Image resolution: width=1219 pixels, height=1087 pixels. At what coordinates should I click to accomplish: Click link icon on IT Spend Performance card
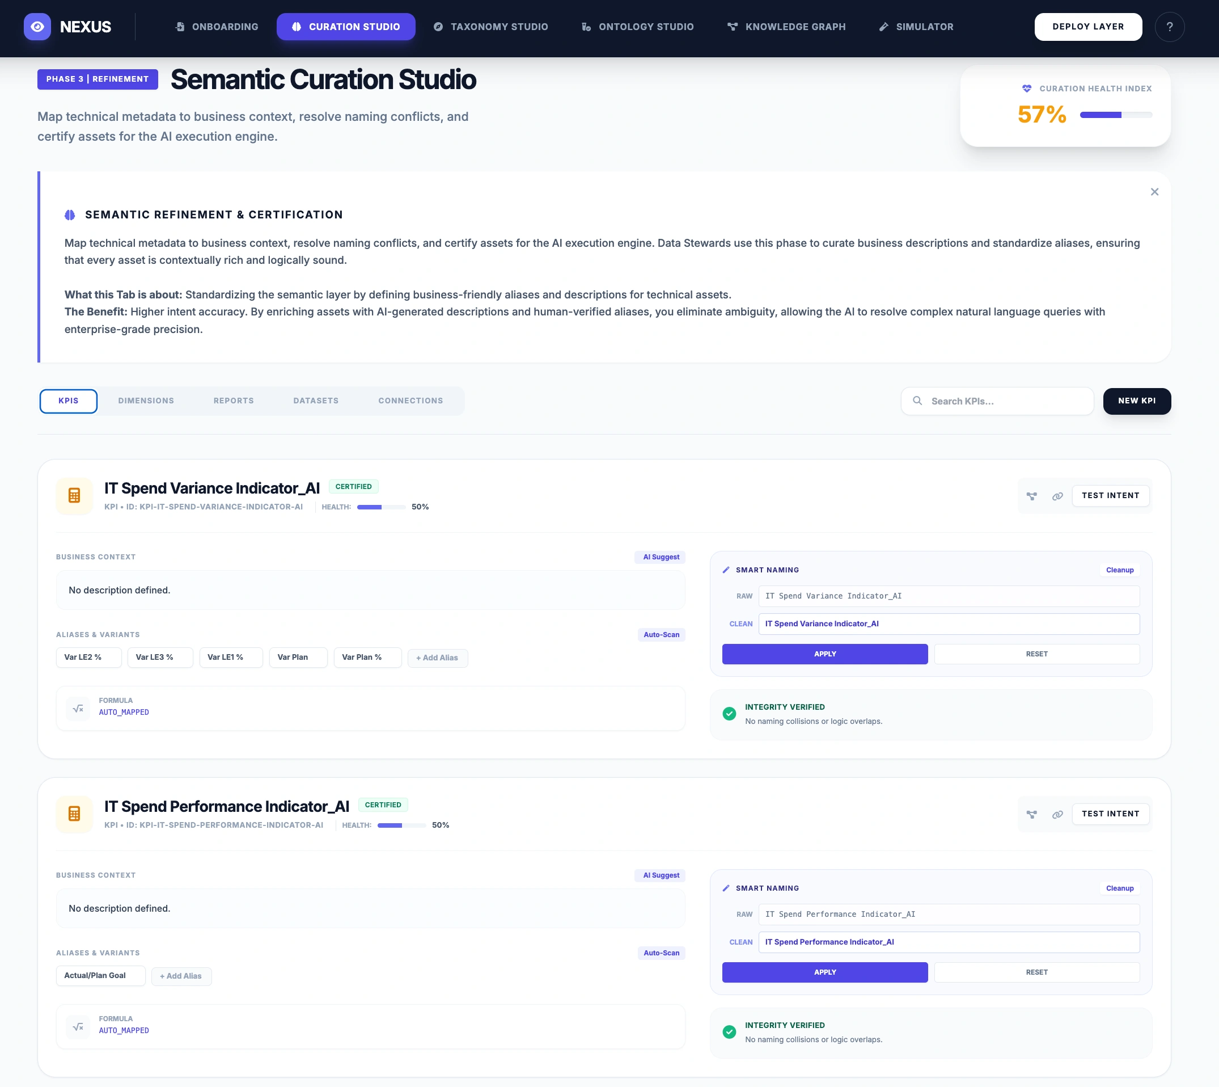(x=1057, y=814)
